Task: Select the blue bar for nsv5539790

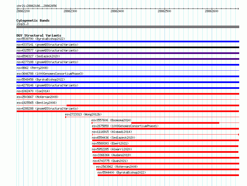Action: 128,42
